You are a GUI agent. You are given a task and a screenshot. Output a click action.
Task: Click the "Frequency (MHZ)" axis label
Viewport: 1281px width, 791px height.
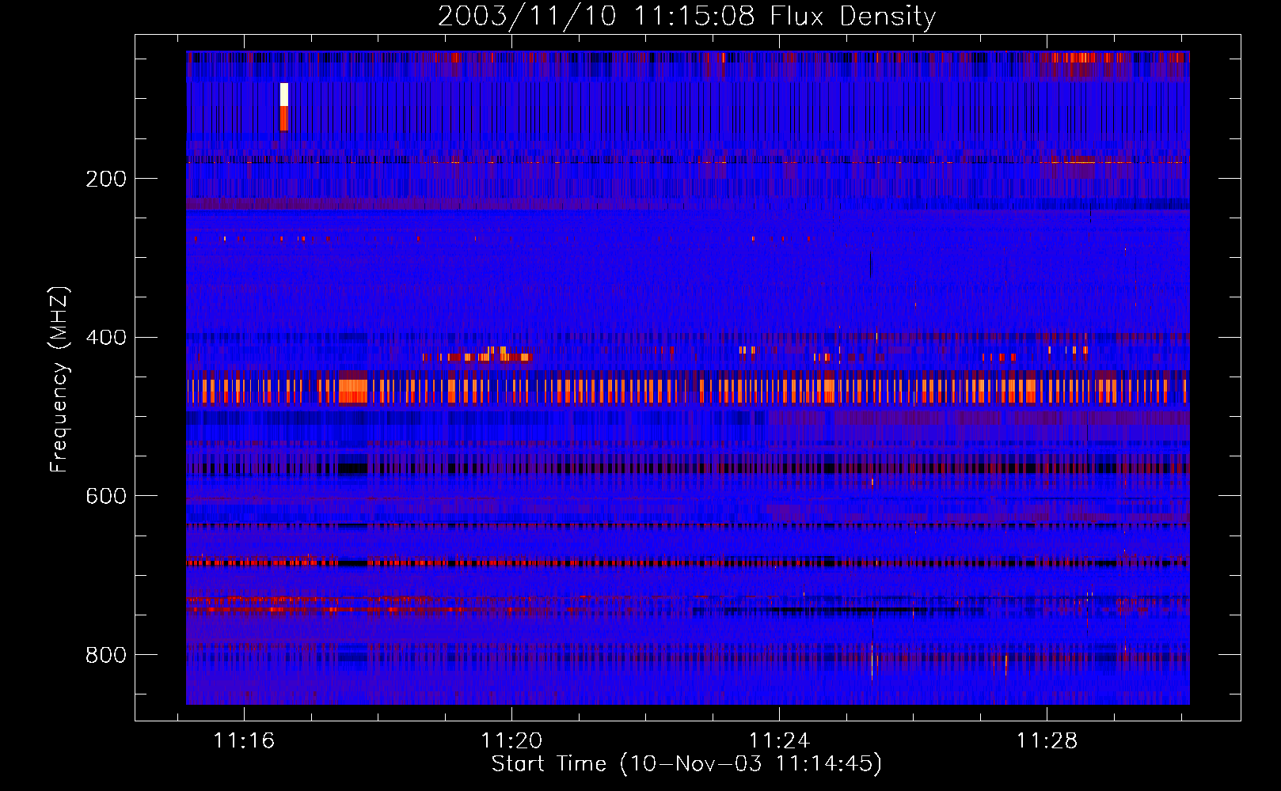59,379
